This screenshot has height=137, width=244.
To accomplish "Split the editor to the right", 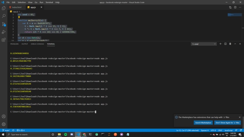I will (x=235, y=7).
